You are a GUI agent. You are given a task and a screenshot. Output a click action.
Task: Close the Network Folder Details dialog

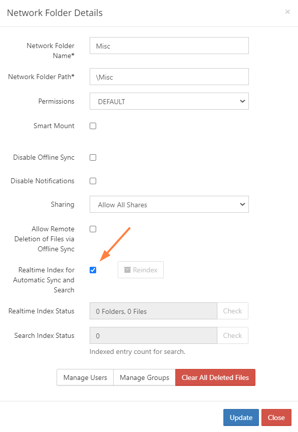288,12
